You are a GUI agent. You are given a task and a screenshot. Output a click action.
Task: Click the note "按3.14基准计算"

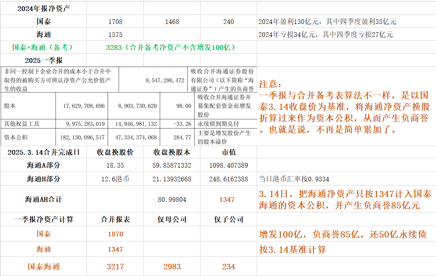click(292, 250)
